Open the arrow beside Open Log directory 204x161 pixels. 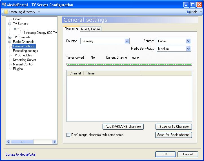pyautogui.click(x=39, y=12)
